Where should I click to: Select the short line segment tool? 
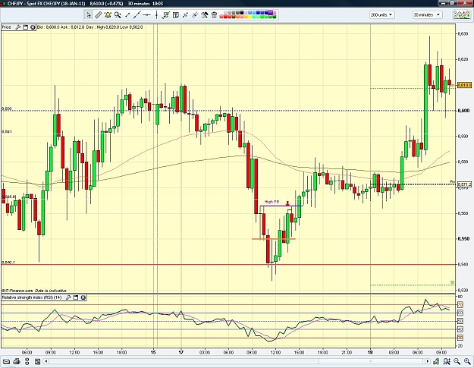pyautogui.click(x=127, y=15)
